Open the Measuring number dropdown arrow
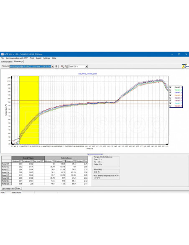189x245 pixels. [53, 66]
